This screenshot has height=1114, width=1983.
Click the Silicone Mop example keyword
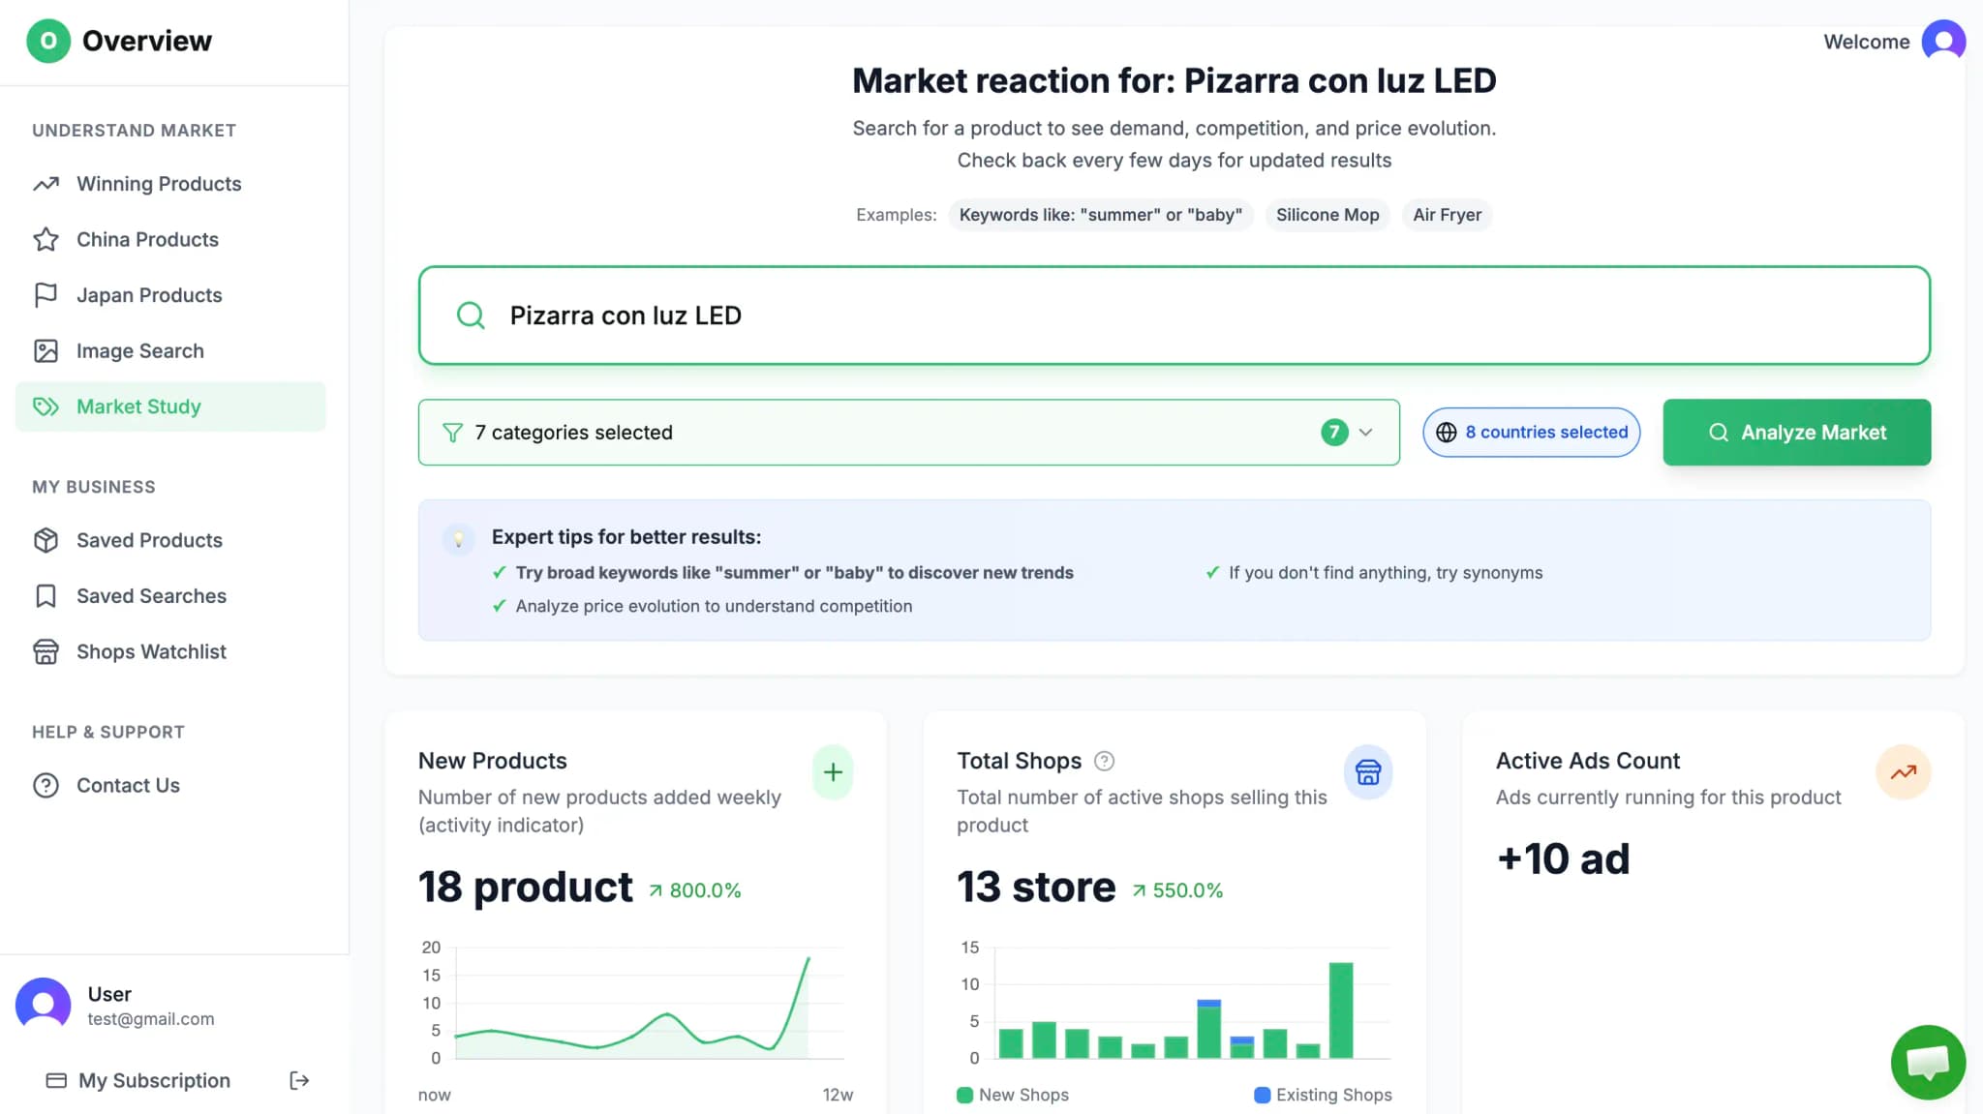coord(1327,215)
